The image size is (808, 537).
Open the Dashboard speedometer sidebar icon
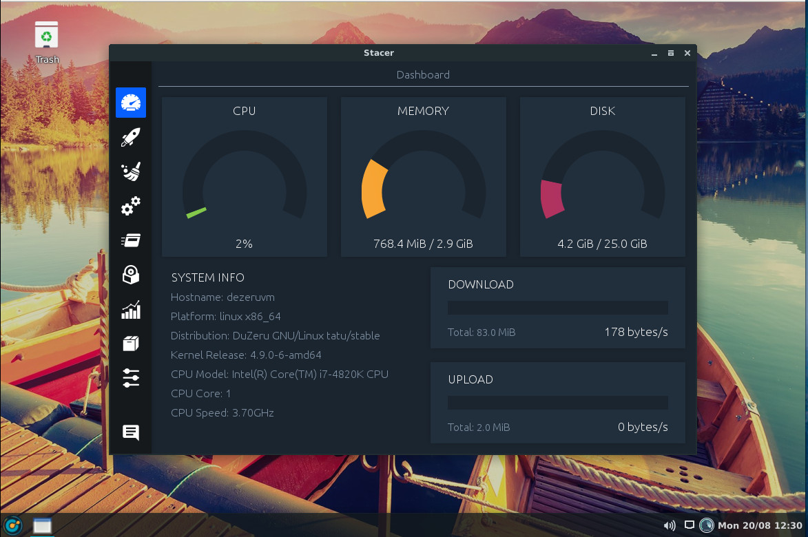point(131,103)
